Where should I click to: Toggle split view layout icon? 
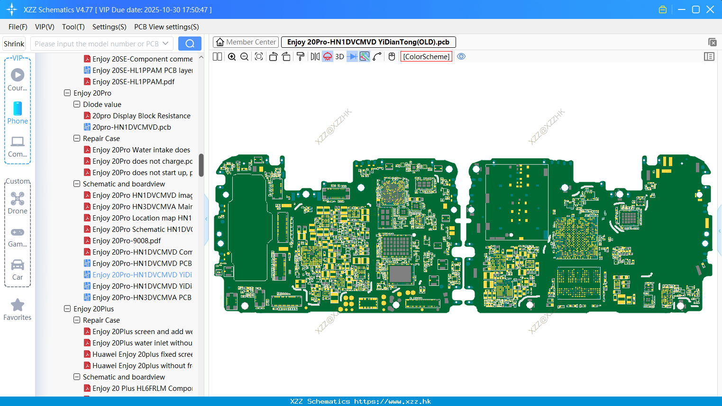218,57
